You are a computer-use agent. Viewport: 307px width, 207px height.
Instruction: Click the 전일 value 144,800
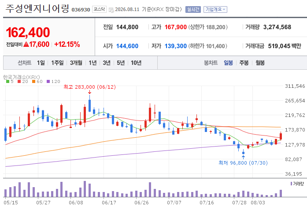coord(127,27)
